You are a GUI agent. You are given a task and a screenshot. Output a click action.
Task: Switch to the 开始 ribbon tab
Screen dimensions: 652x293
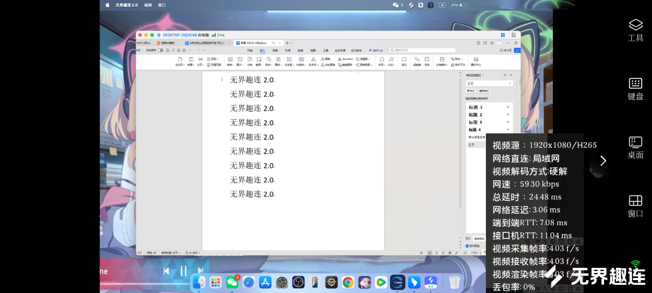click(x=250, y=50)
